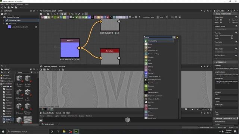Click Bitmap node output connector
The width and height of the screenshot is (239, 134).
click(x=79, y=48)
